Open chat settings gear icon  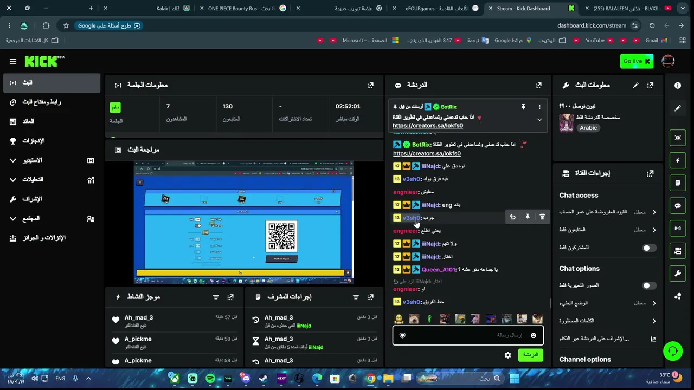click(x=507, y=355)
